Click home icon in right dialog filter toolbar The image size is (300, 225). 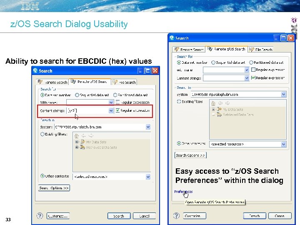click(213, 103)
